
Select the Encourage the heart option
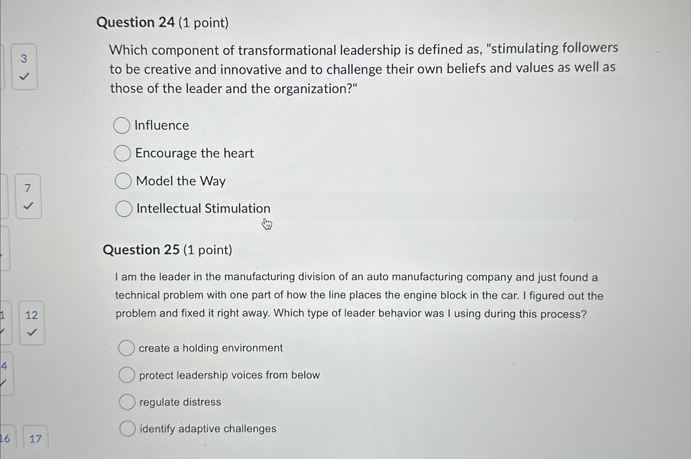pos(123,153)
